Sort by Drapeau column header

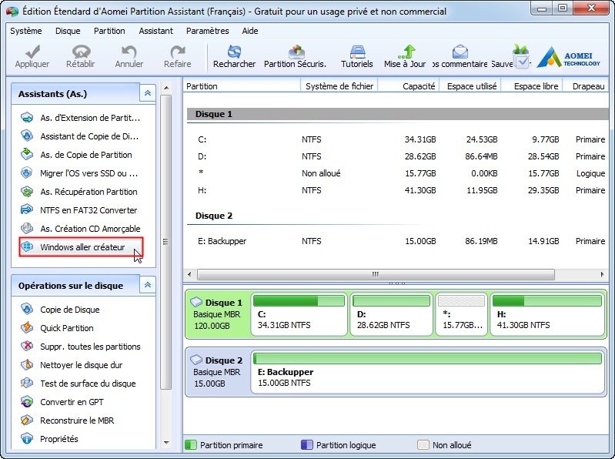click(x=586, y=86)
